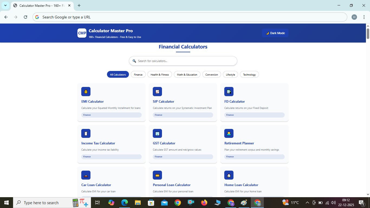Click the Home Loan Calculator house icon

[x=229, y=175]
